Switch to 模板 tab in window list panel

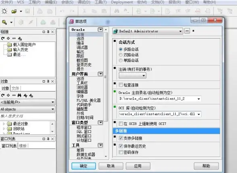(x=23, y=146)
